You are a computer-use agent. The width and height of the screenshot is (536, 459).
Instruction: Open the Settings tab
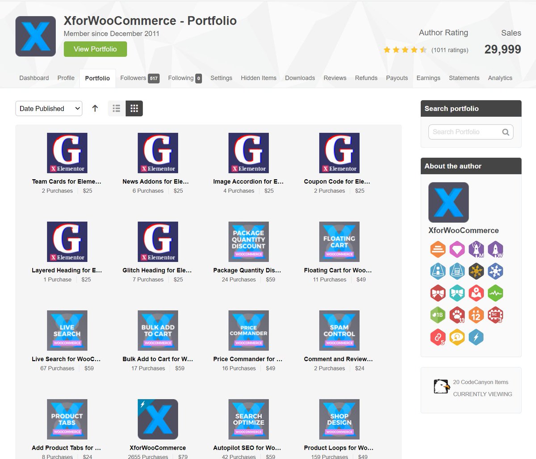pyautogui.click(x=222, y=78)
